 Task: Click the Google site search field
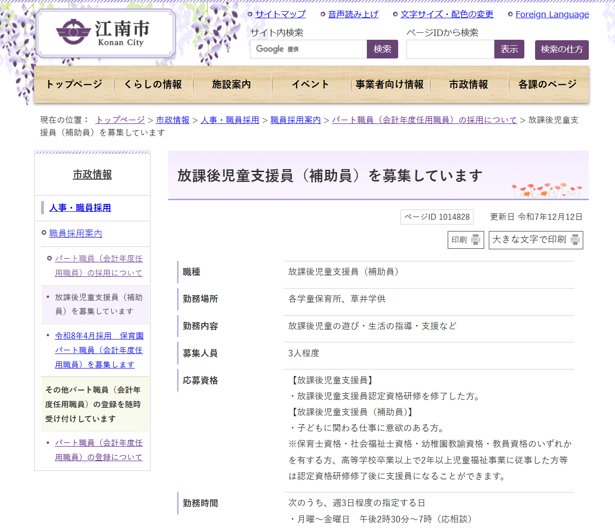click(308, 49)
